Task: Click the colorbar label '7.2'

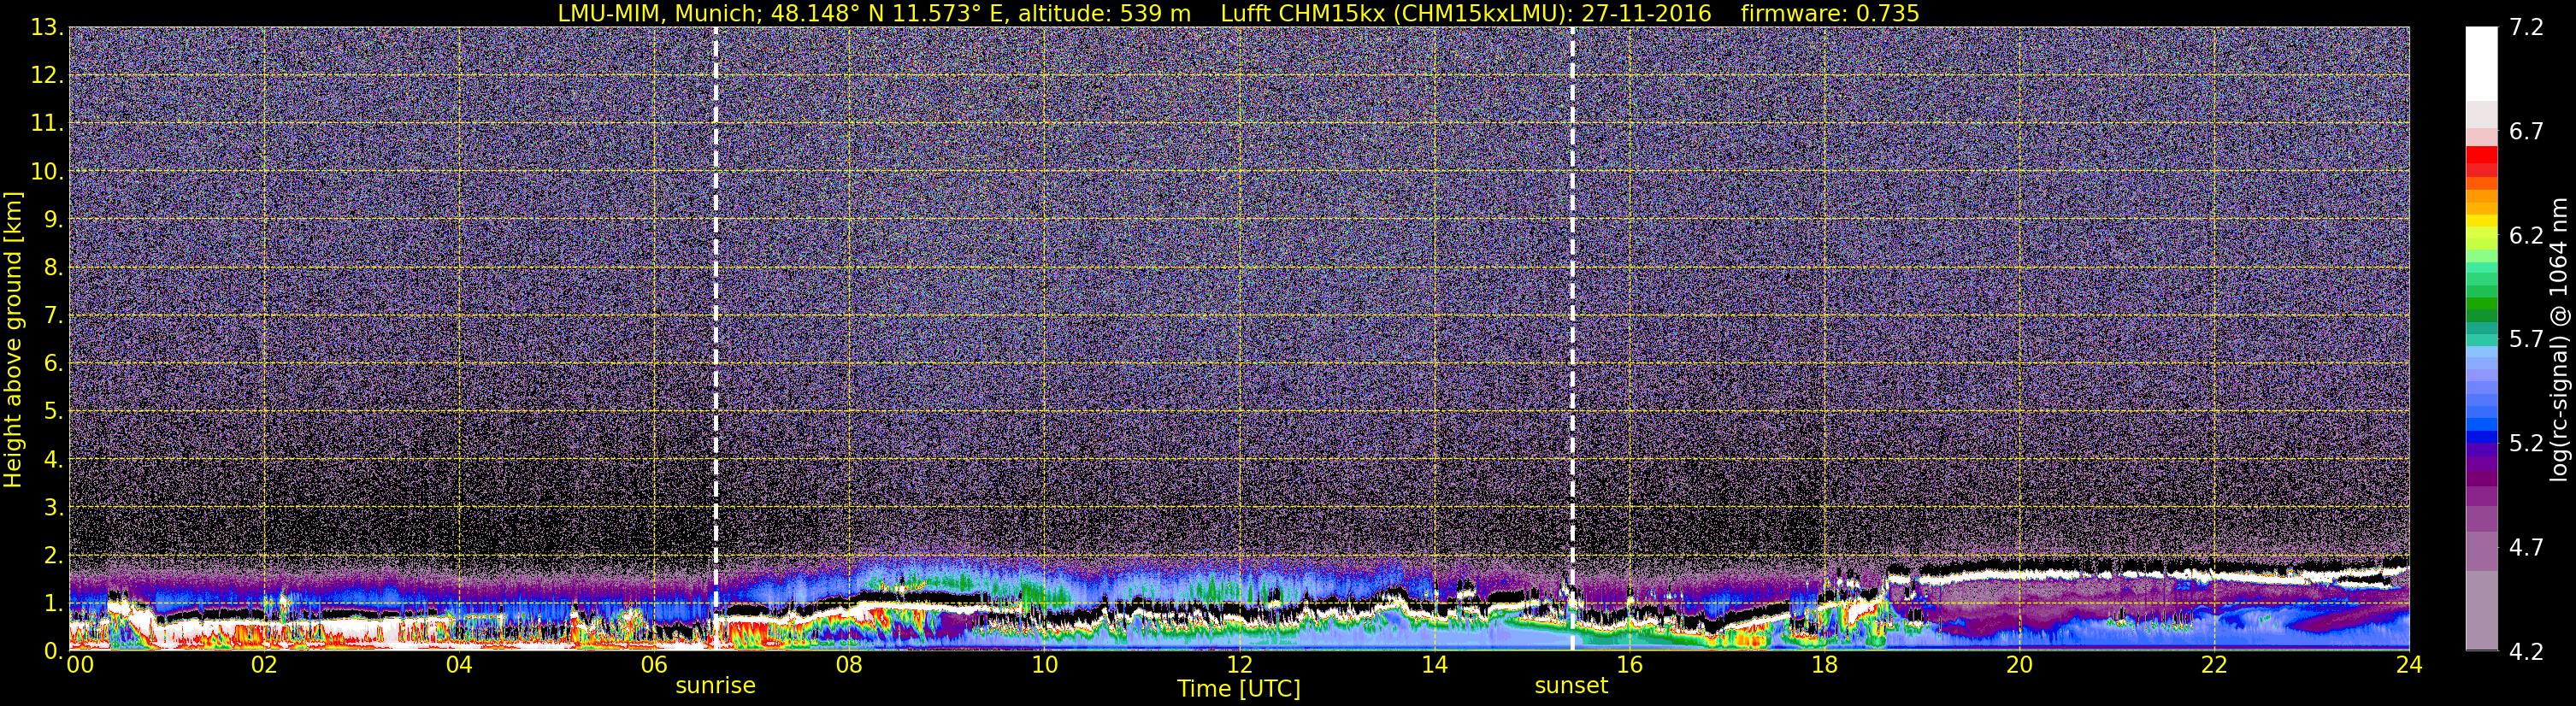Action: [x=2526, y=27]
